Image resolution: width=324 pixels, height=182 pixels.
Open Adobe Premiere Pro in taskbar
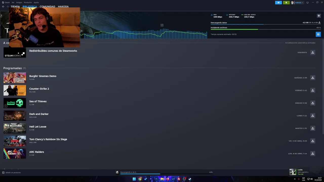click(x=151, y=179)
